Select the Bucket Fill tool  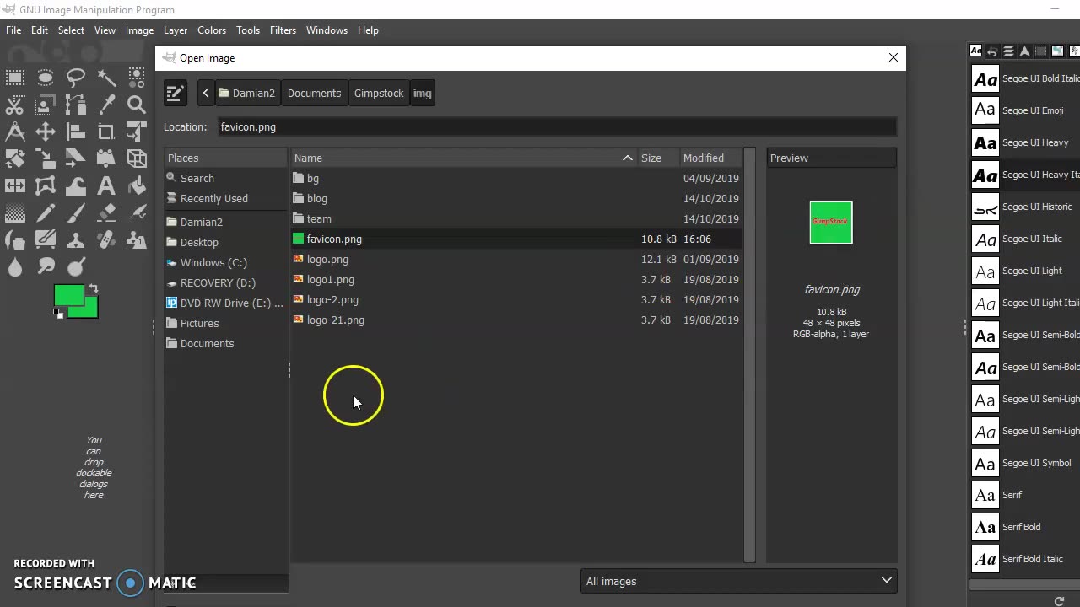(x=137, y=186)
